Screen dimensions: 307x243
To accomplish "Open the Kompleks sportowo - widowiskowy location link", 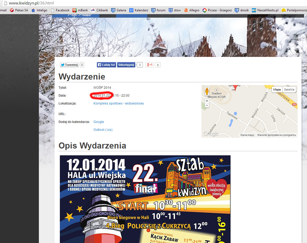I will coord(118,103).
